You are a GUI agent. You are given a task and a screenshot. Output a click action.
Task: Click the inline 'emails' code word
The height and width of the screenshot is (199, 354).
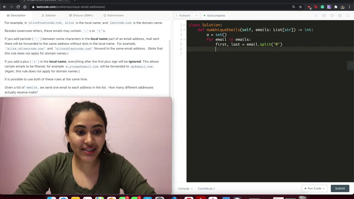[32, 88]
